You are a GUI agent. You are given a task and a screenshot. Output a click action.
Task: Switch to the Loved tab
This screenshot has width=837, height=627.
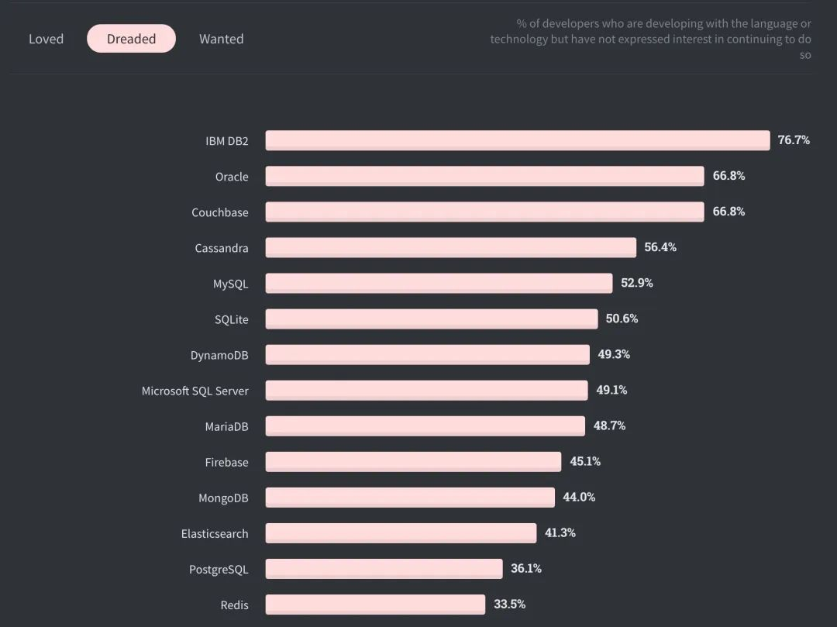coord(46,39)
